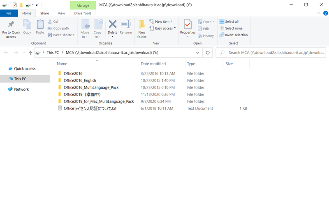Switch to the Share ribbon tab
Viewport: 329px width, 197px height.
[x=44, y=13]
